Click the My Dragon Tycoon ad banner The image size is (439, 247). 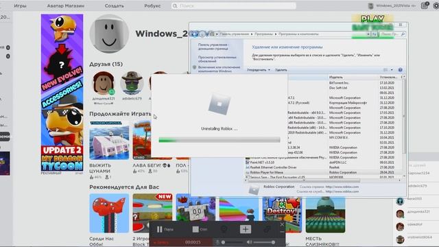[62, 93]
